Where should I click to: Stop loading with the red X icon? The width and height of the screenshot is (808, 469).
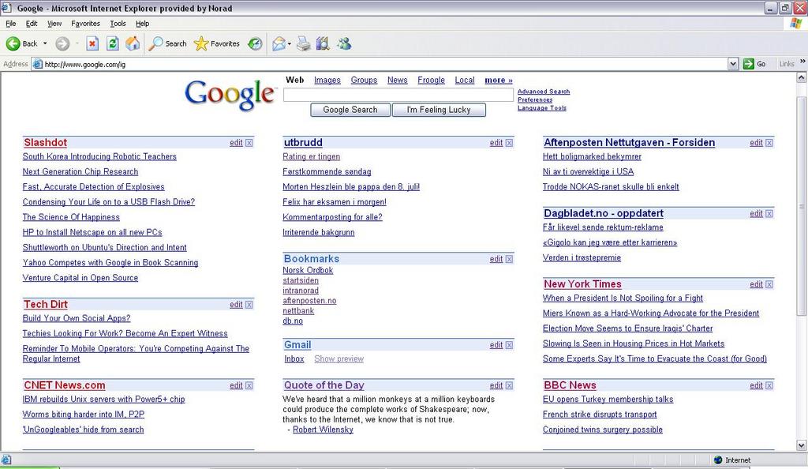(x=92, y=43)
